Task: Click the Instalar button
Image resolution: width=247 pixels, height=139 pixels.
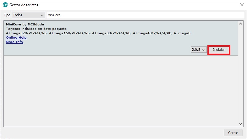Action: 219,50
